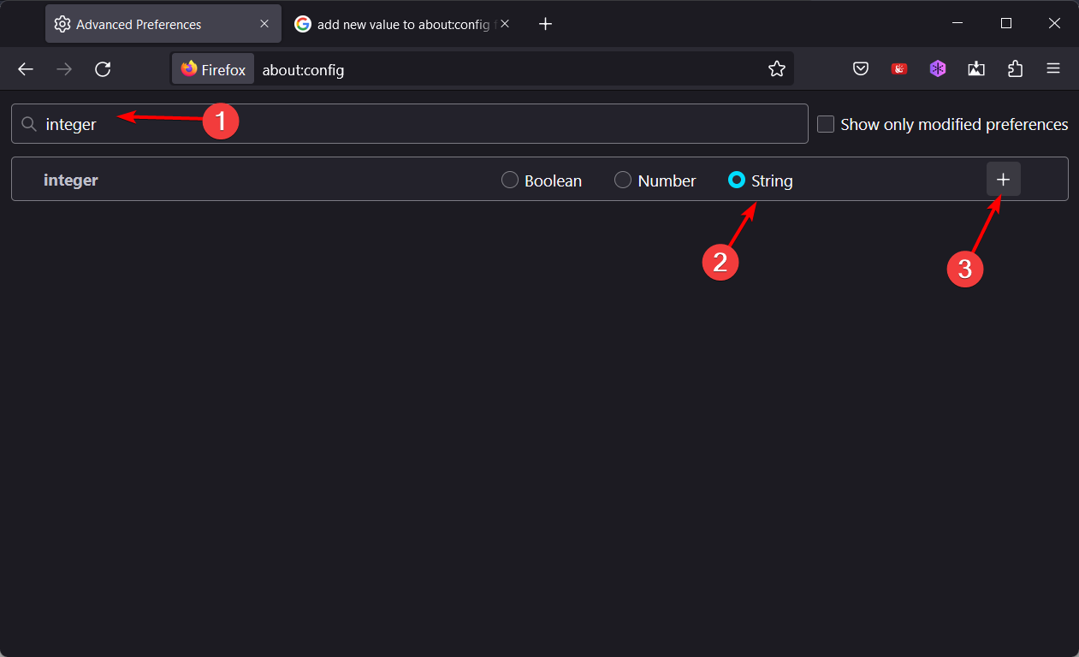Select the Boolean radio button
This screenshot has height=657, width=1079.
point(510,181)
